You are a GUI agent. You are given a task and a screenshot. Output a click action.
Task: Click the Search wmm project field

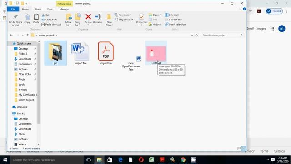pyautogui.click(x=222, y=35)
